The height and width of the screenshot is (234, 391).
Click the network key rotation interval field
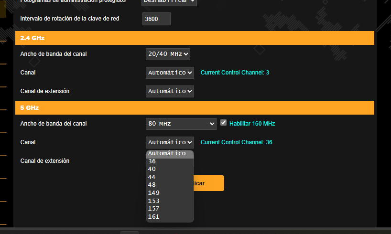[156, 19]
